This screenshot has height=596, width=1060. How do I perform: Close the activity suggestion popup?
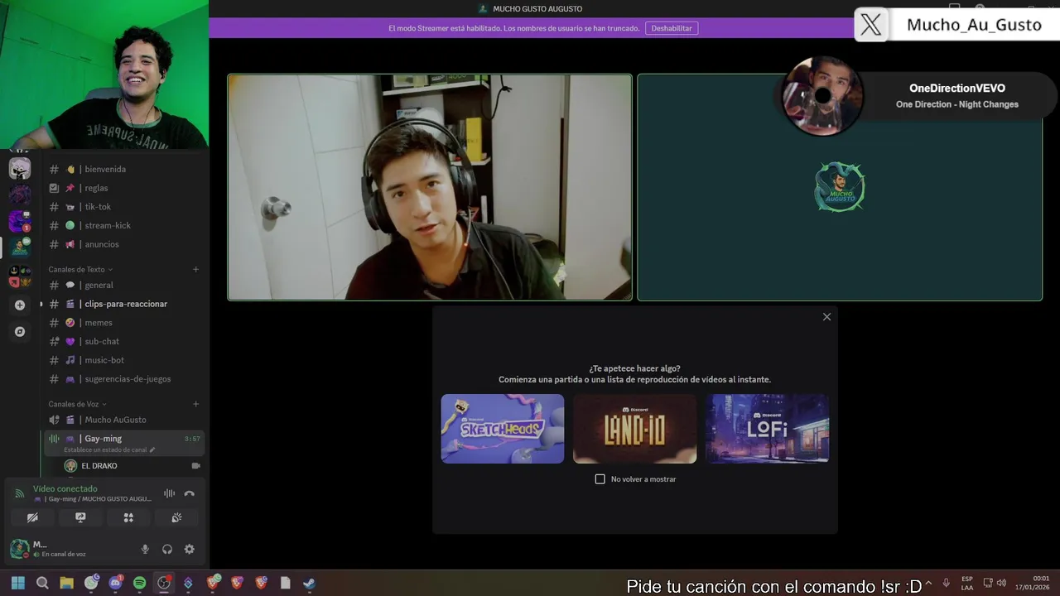(826, 317)
